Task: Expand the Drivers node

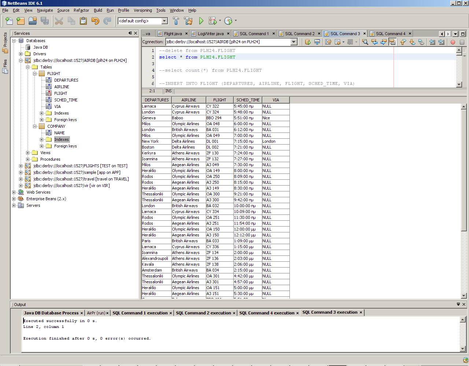Action: click(21, 54)
